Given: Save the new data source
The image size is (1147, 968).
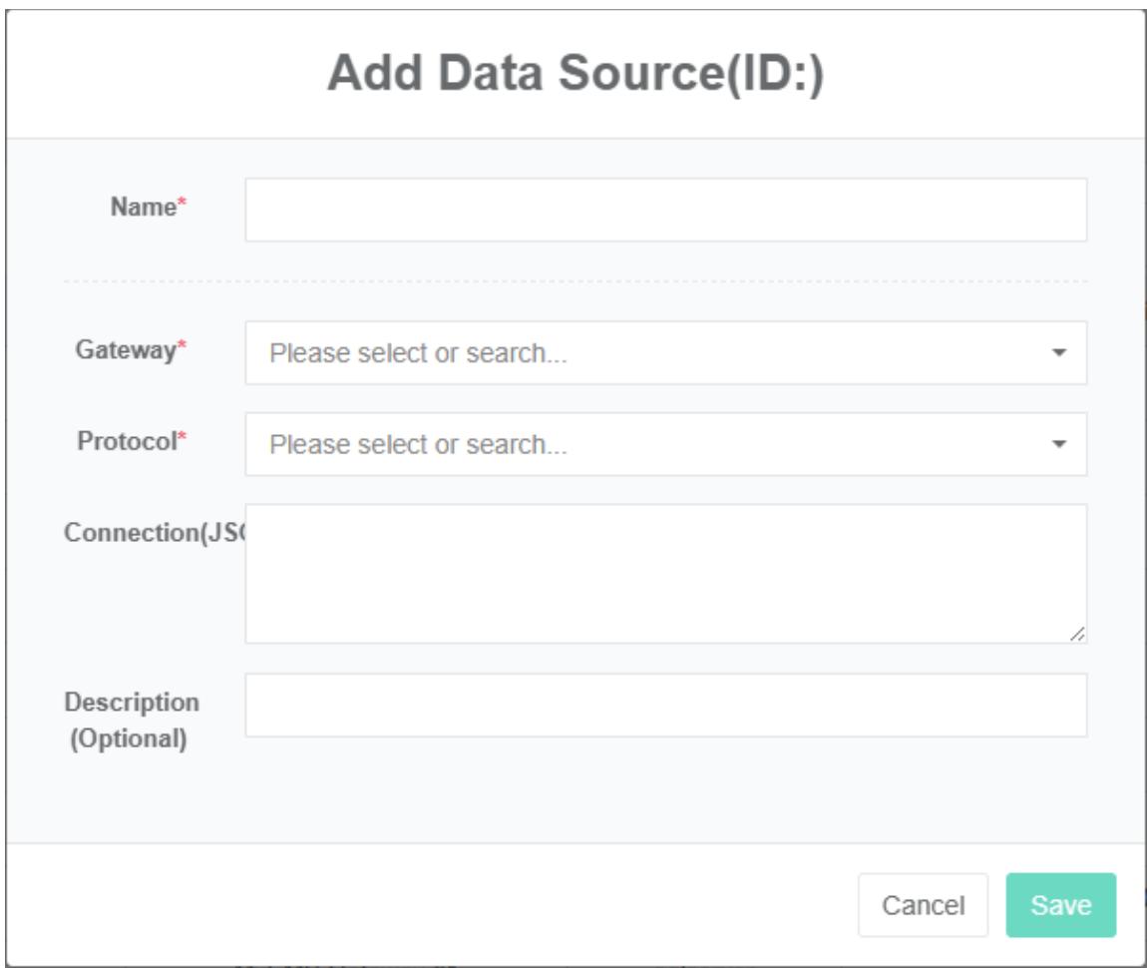Looking at the screenshot, I should coord(1060,905).
